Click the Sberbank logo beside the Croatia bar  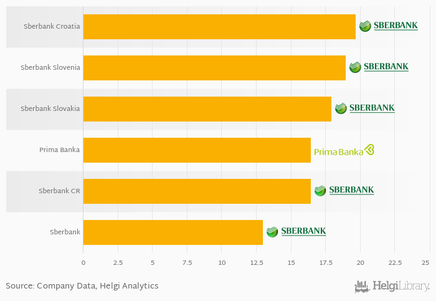coord(389,26)
